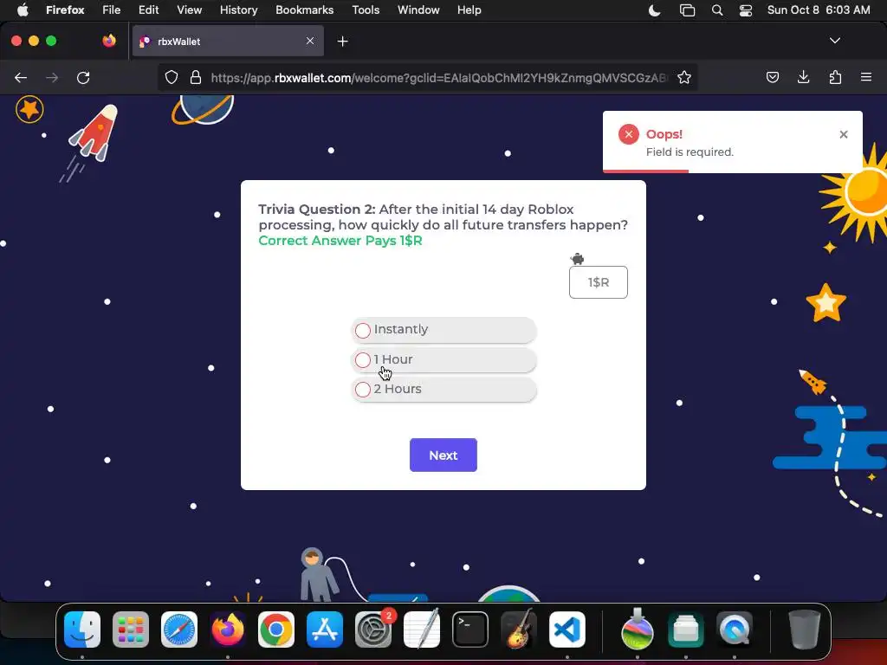Screen dimensions: 887x665
Task: Open the Pocket save icon
Action: coord(772,77)
